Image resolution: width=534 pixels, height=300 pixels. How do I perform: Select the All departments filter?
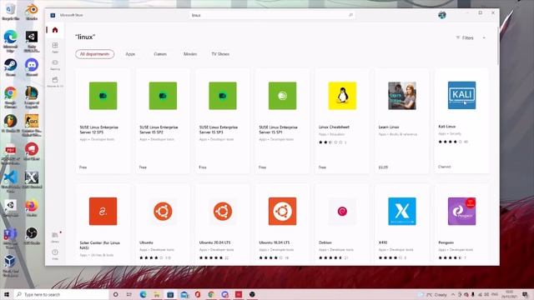point(94,54)
